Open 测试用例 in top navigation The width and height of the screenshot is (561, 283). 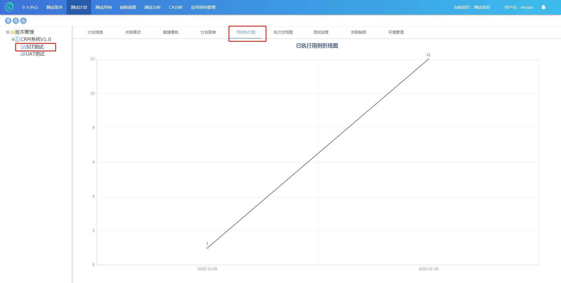[103, 7]
